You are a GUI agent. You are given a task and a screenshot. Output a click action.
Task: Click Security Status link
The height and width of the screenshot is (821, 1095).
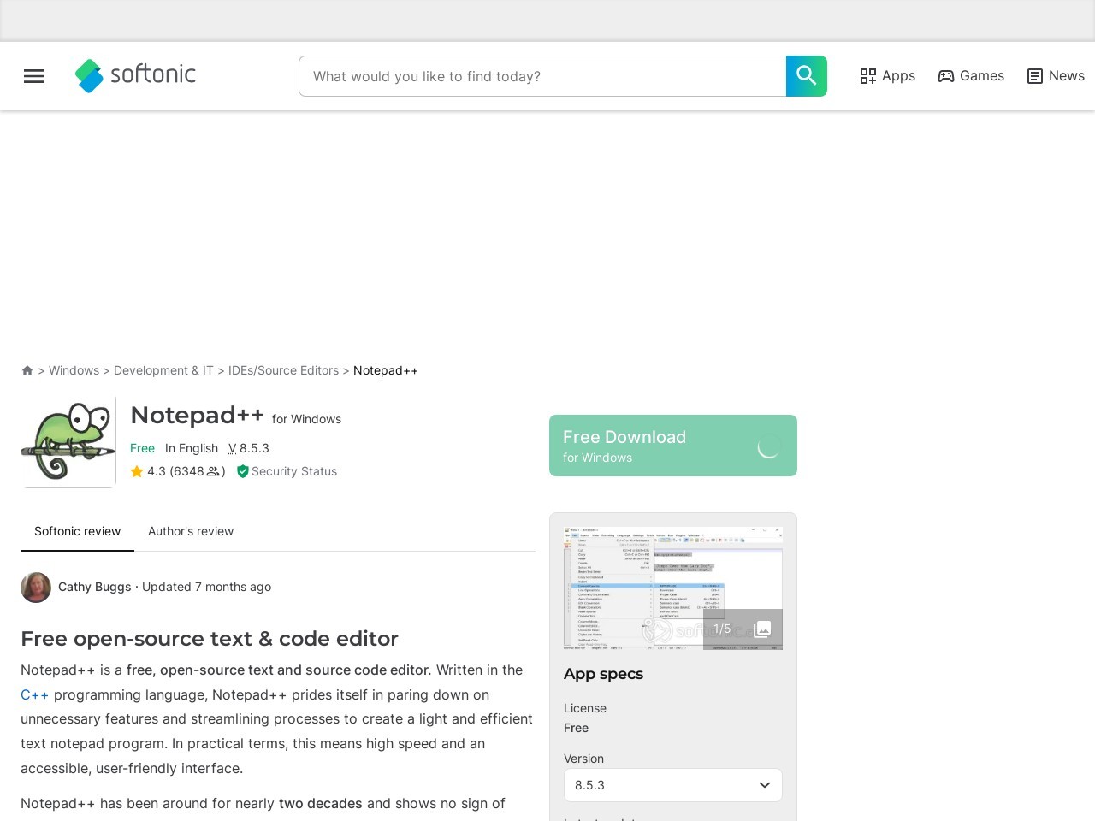click(294, 471)
